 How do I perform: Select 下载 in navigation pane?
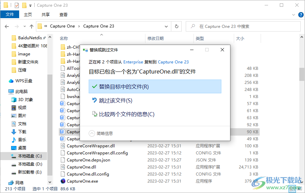[22, 132]
